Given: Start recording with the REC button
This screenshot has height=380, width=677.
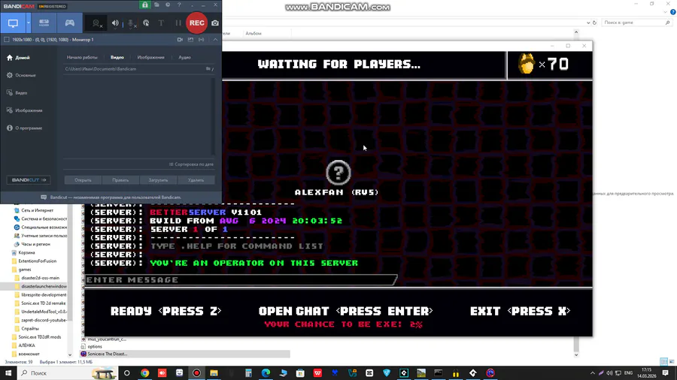Looking at the screenshot, I should (197, 23).
